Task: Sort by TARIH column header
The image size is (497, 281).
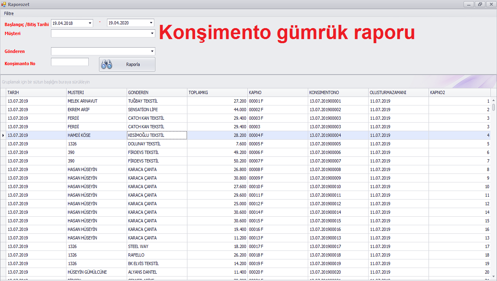Action: [36, 92]
